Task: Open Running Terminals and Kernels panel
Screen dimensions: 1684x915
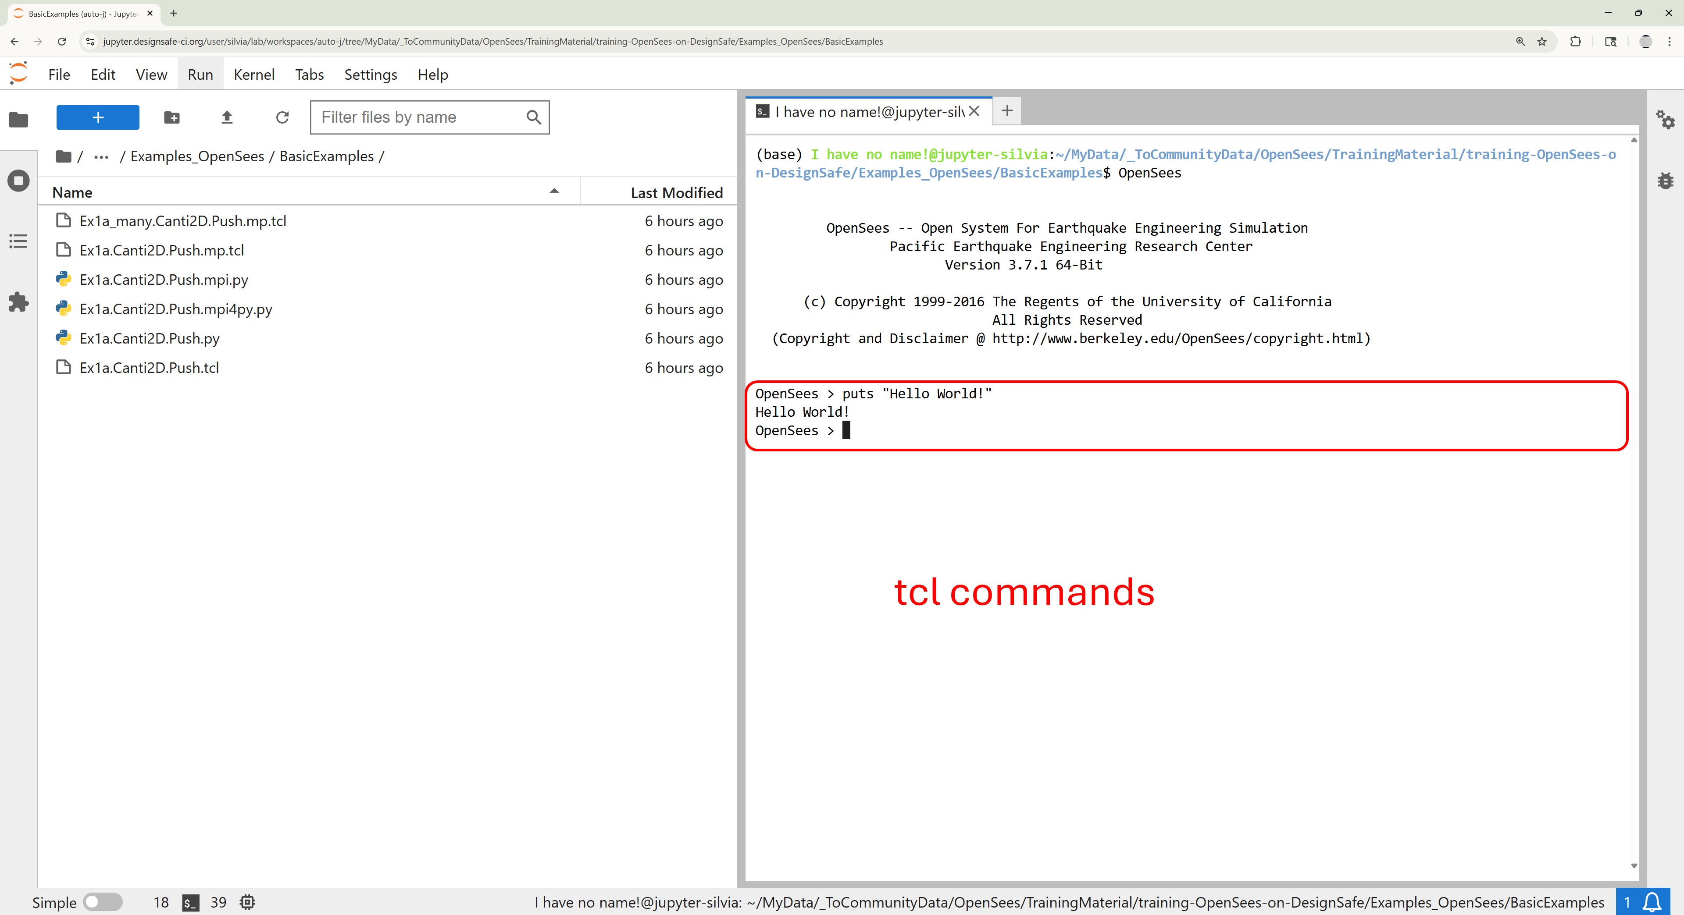Action: pyautogui.click(x=18, y=181)
